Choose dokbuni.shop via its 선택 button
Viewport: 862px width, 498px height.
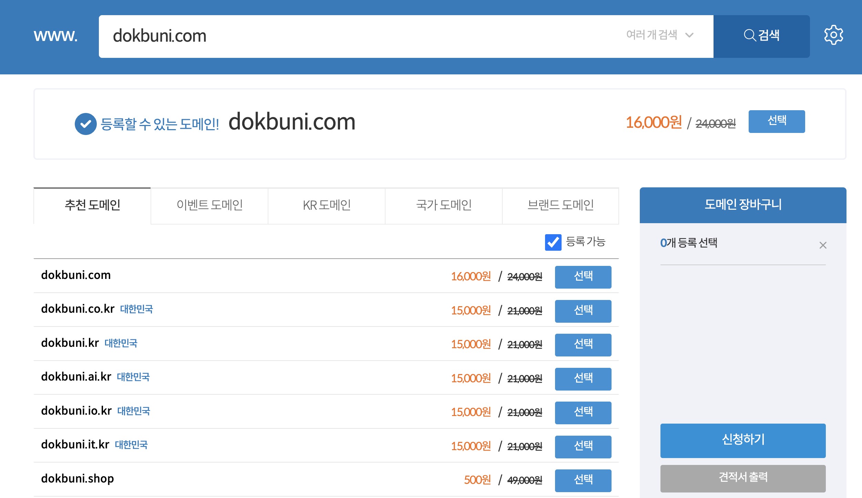point(583,480)
